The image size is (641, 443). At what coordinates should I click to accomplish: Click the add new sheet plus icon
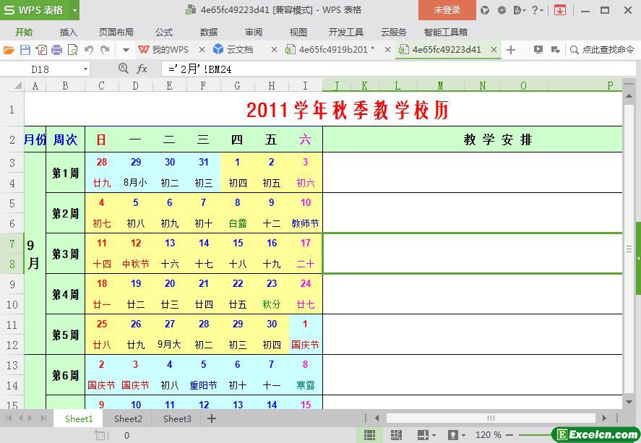tap(212, 418)
